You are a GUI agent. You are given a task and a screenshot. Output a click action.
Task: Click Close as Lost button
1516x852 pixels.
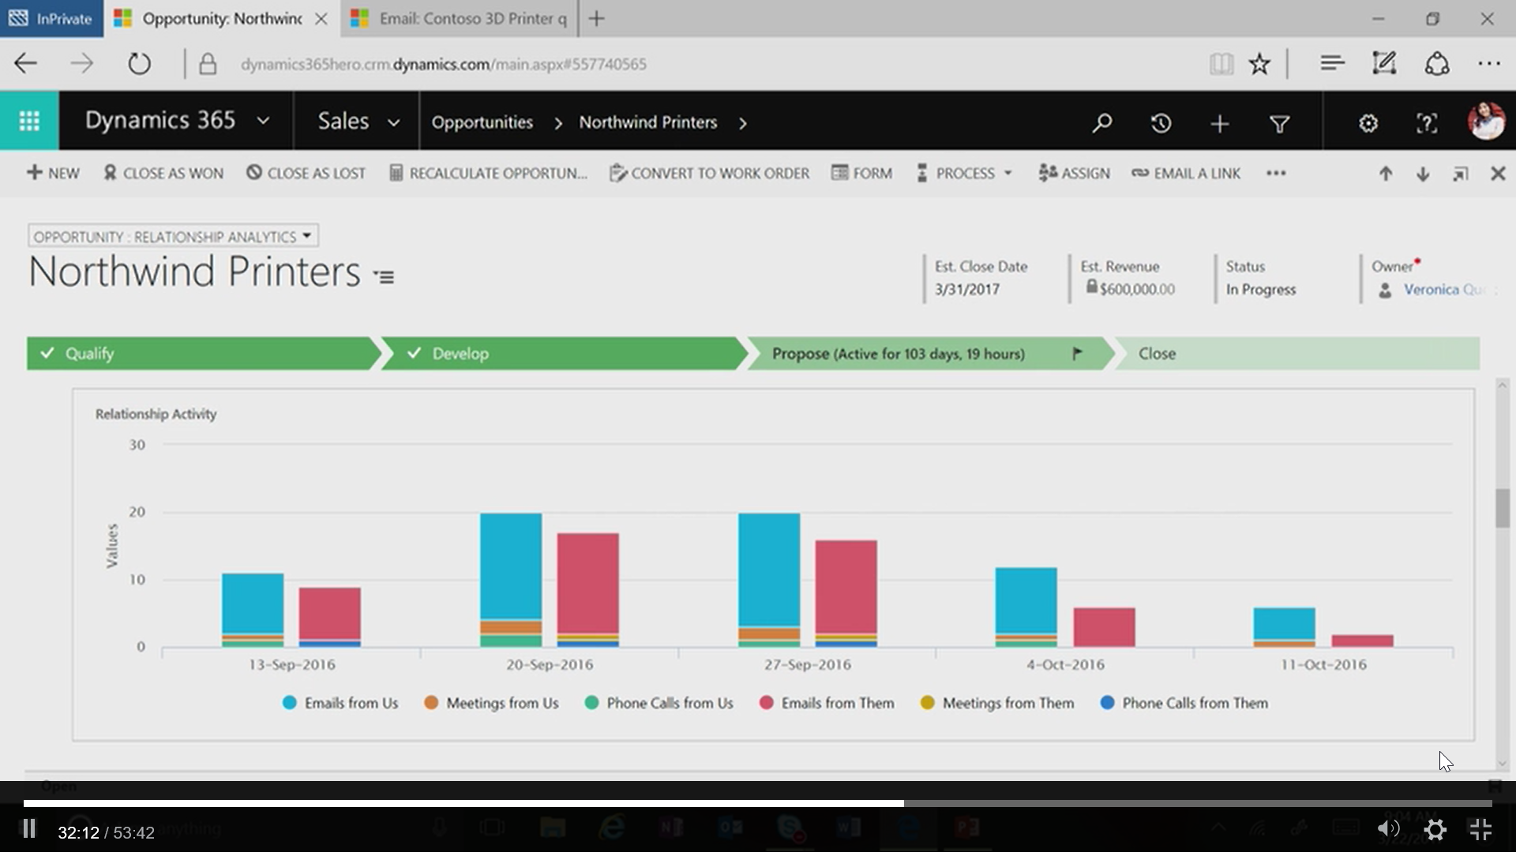click(x=306, y=174)
